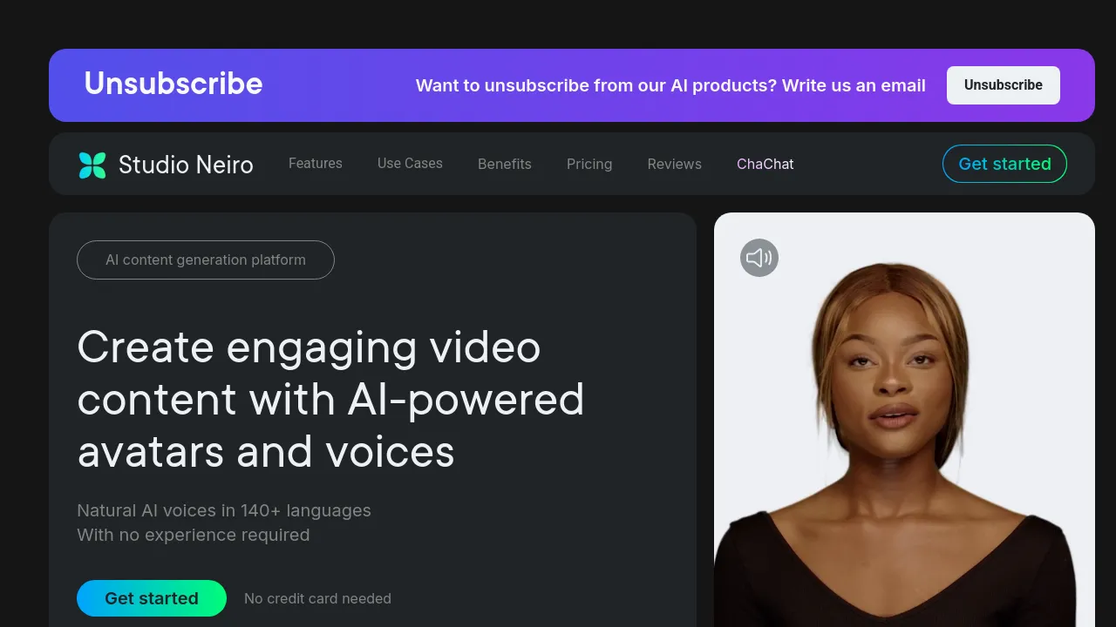Select the AI content generation platform pill
The image size is (1116, 627).
206,260
